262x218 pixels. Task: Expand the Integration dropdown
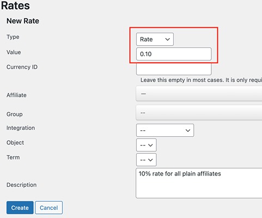(x=165, y=130)
